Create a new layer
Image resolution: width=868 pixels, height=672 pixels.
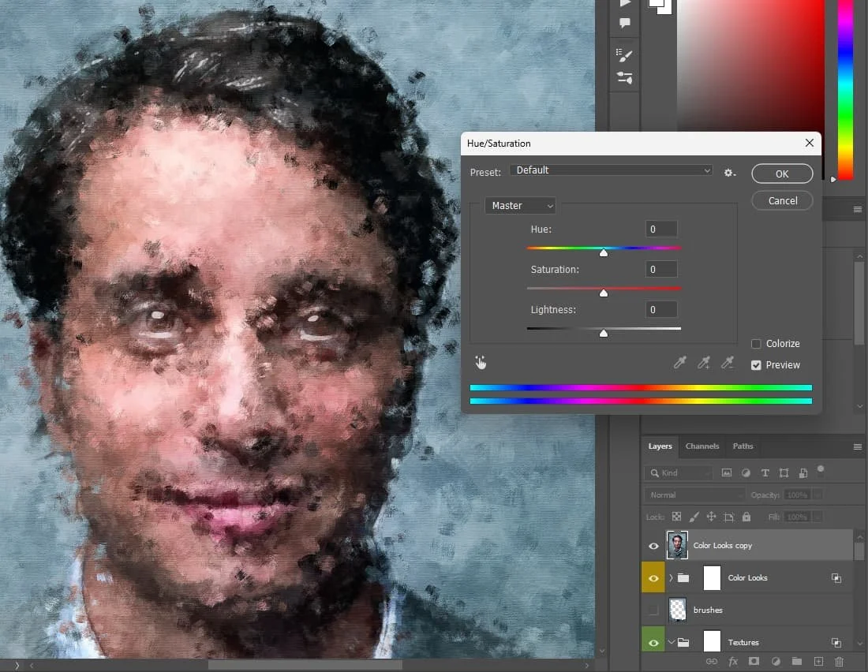817,663
